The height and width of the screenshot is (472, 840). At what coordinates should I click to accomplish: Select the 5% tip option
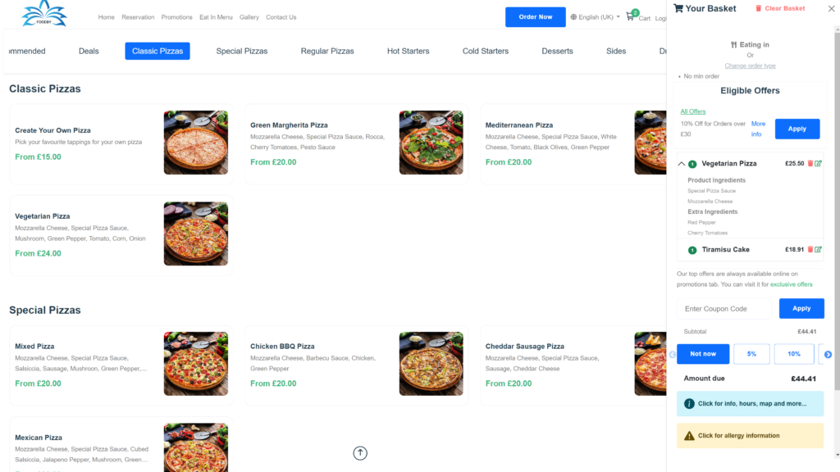coord(751,354)
